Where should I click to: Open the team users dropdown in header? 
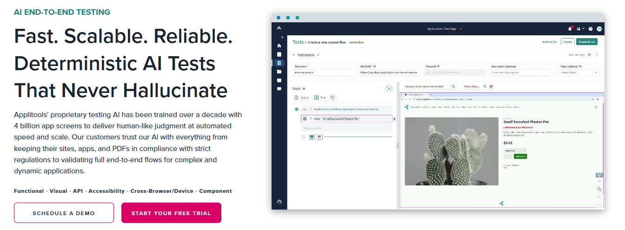[580, 28]
